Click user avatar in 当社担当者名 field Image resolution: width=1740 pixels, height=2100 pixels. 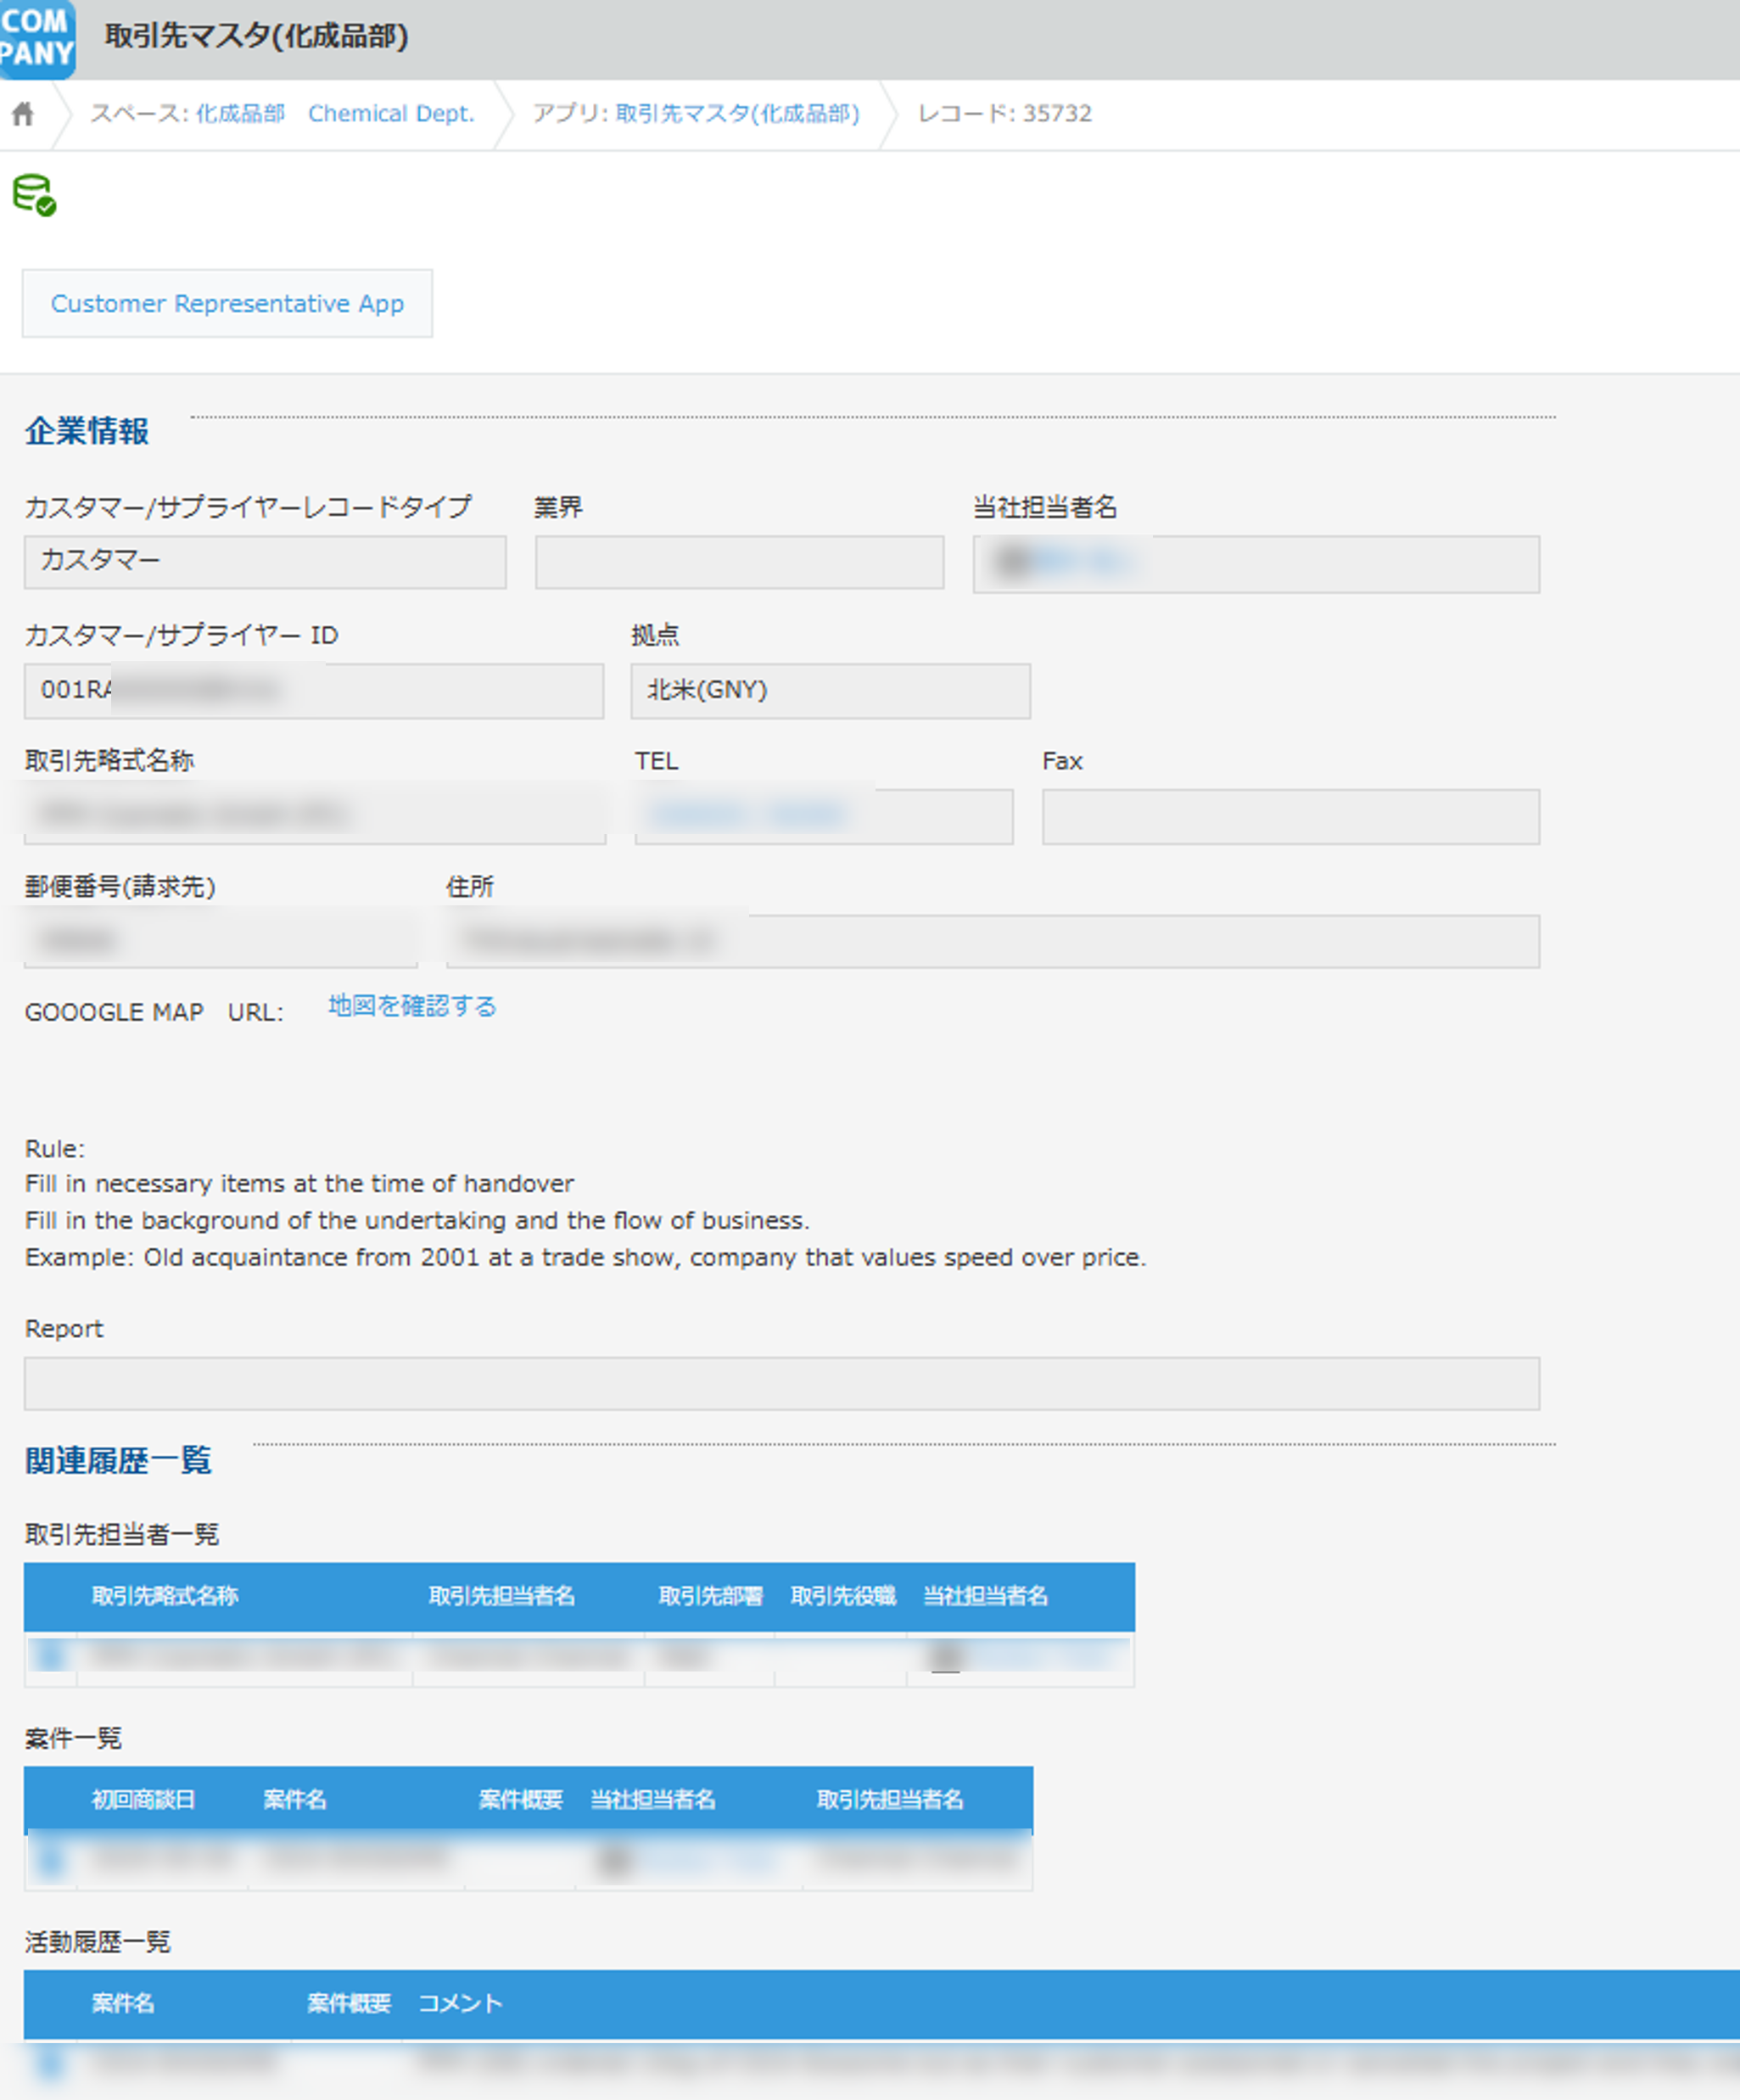click(x=1013, y=563)
